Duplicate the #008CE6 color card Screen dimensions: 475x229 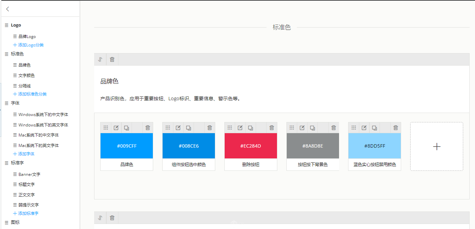[x=189, y=128]
